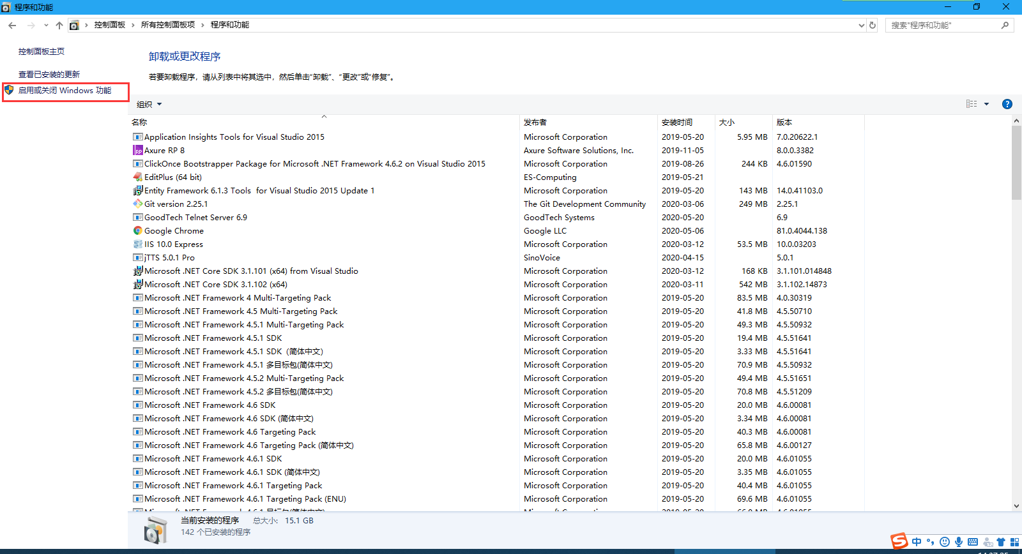Screen dimensions: 1022x554
Task: Click the search magnifier icon
Action: coord(1005,26)
